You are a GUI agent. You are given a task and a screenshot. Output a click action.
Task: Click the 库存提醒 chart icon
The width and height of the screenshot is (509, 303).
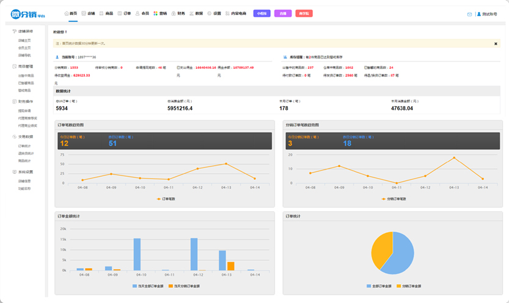[x=285, y=57]
